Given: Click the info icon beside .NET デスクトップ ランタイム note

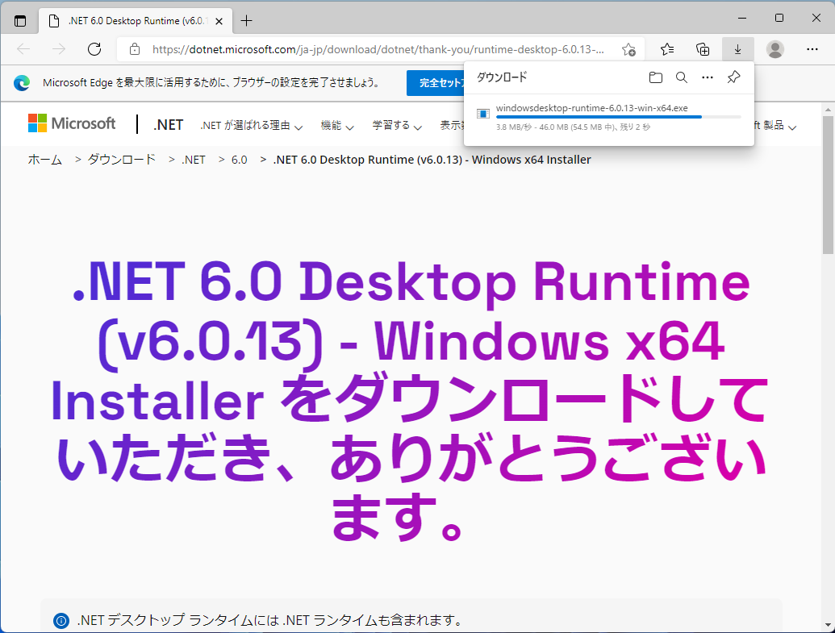Looking at the screenshot, I should 61,620.
